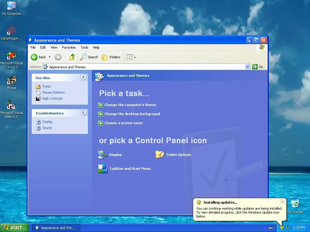Click arrow icon beside Change the desktop background
310x232 pixels.
pyautogui.click(x=101, y=114)
